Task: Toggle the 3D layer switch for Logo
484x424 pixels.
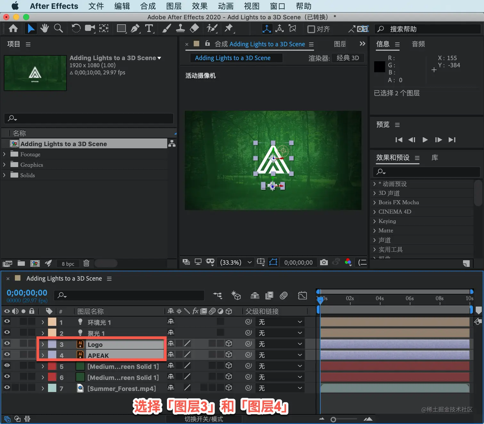Action: tap(229, 344)
